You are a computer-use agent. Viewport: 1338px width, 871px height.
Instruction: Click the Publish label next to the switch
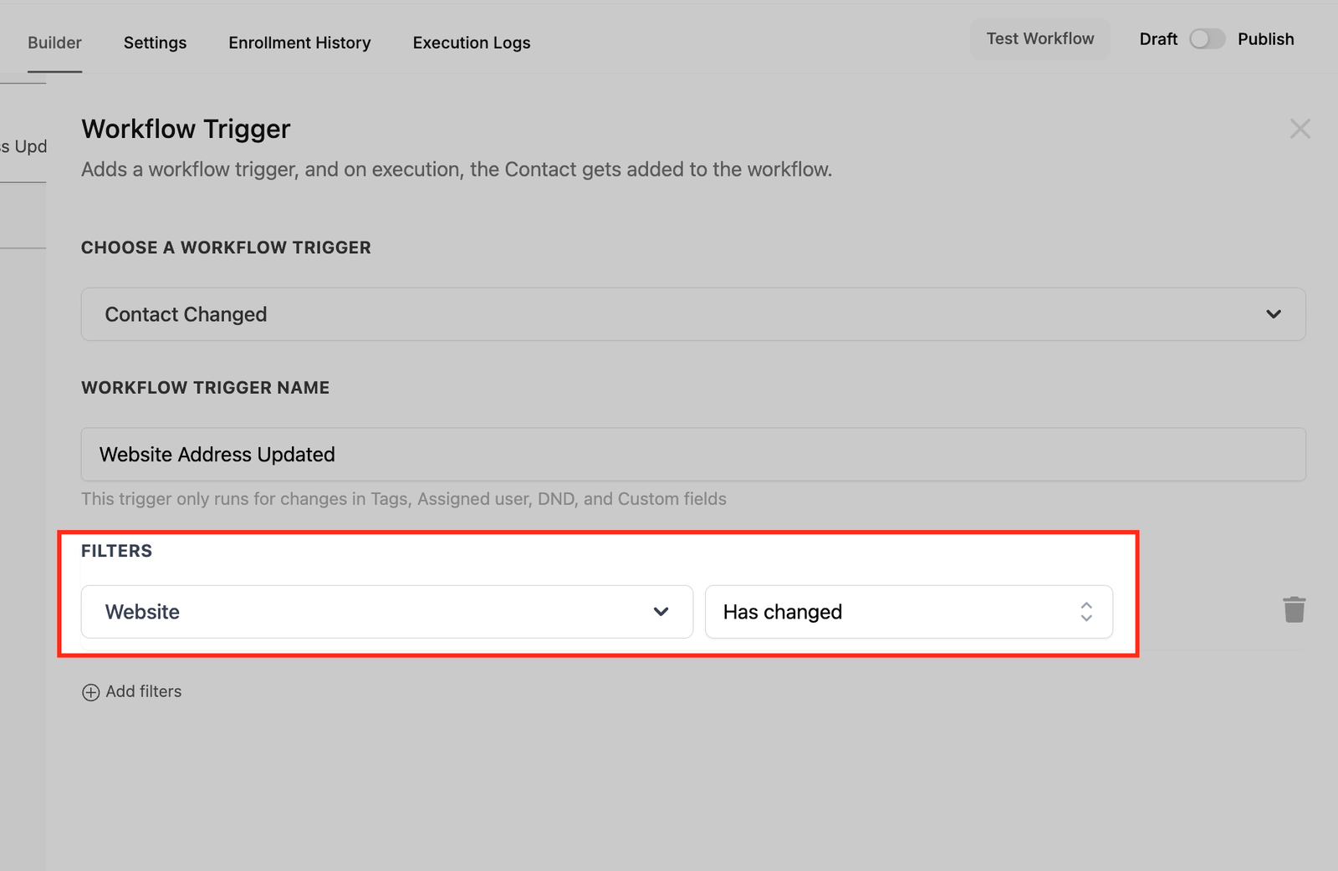click(1265, 39)
